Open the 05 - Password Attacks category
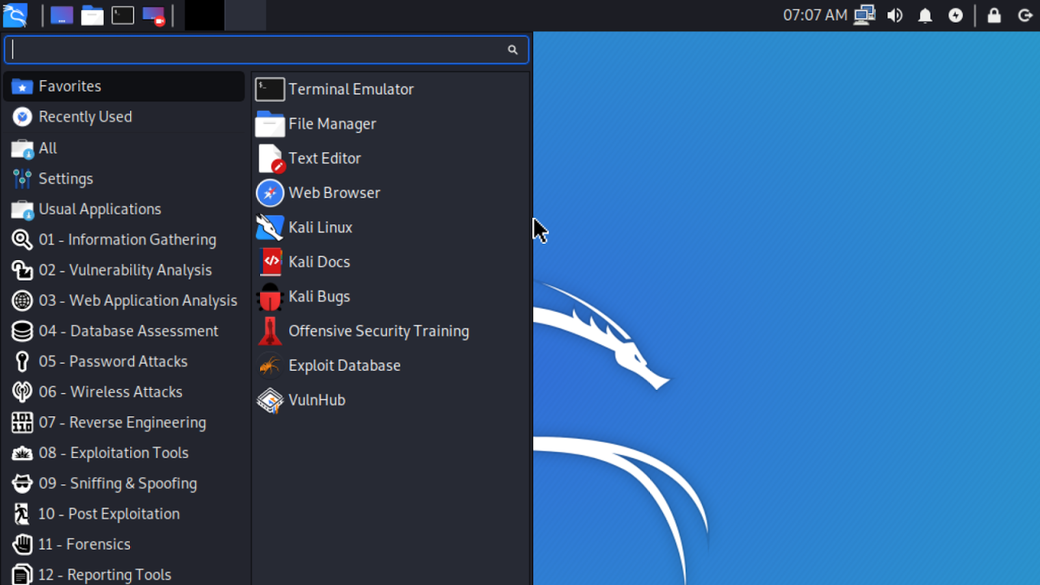The image size is (1040, 585). click(113, 361)
